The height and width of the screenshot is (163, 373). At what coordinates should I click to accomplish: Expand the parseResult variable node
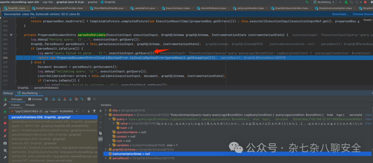point(106,158)
